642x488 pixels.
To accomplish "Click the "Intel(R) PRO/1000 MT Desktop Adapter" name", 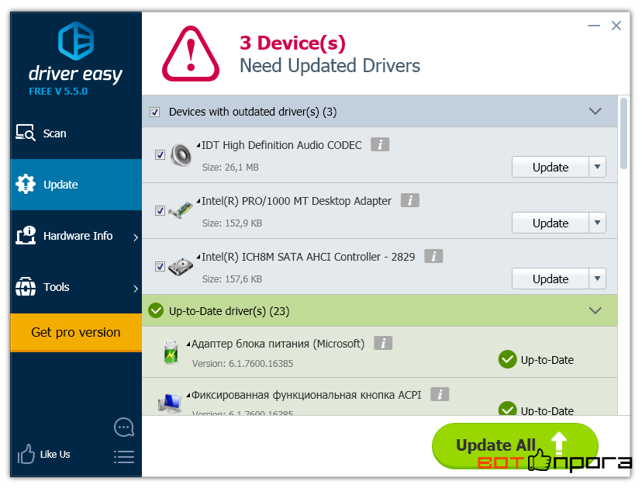I will coord(296,201).
